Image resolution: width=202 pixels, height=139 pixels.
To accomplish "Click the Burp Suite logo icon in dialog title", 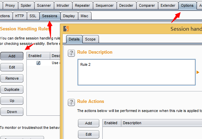I will [66, 29].
